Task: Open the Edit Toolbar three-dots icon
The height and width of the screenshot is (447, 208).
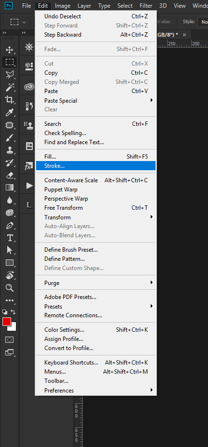Action: click(x=10, y=300)
